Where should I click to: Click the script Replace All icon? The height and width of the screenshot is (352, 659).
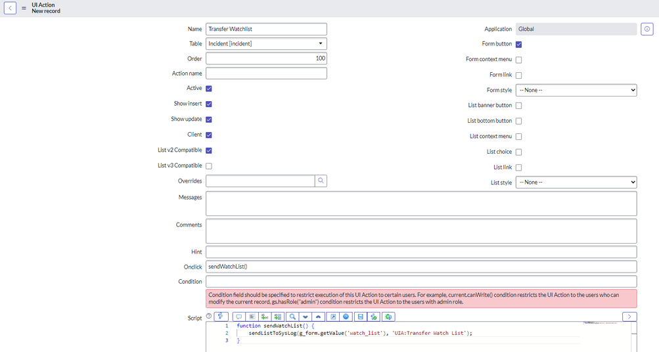[277, 317]
